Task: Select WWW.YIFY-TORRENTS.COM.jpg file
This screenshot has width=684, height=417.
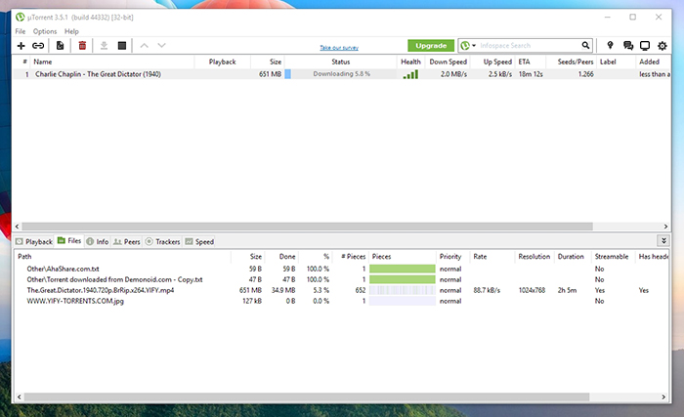Action: pyautogui.click(x=75, y=301)
